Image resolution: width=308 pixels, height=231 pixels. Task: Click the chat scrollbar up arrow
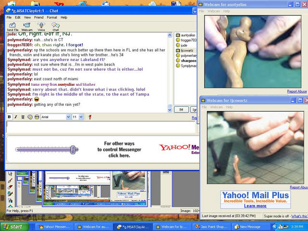(170, 35)
